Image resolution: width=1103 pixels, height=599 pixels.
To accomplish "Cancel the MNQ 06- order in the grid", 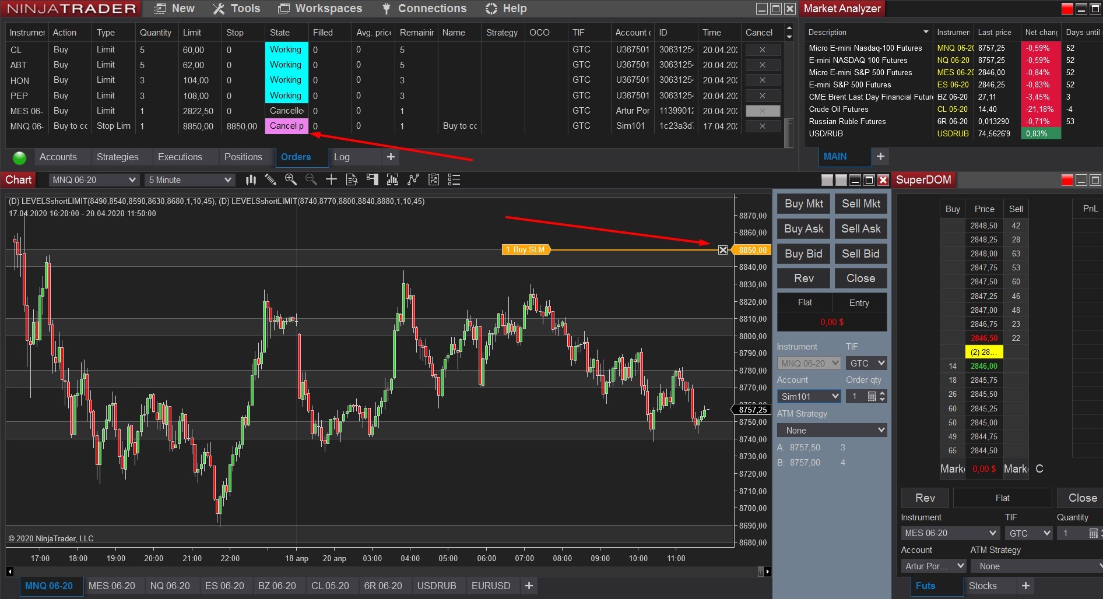I will coord(762,126).
